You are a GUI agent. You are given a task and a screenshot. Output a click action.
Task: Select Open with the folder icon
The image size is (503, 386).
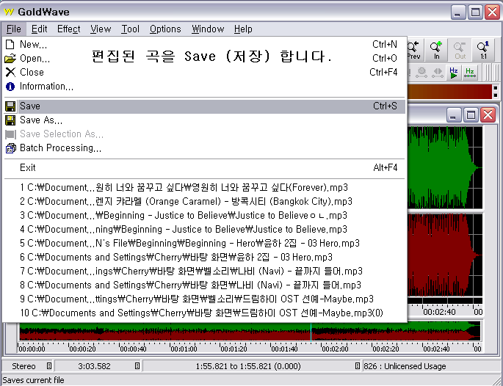35,58
